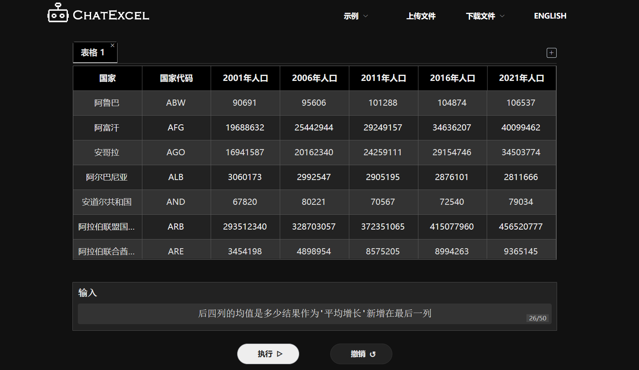Click the value 40099462
The image size is (639, 370).
coord(521,128)
